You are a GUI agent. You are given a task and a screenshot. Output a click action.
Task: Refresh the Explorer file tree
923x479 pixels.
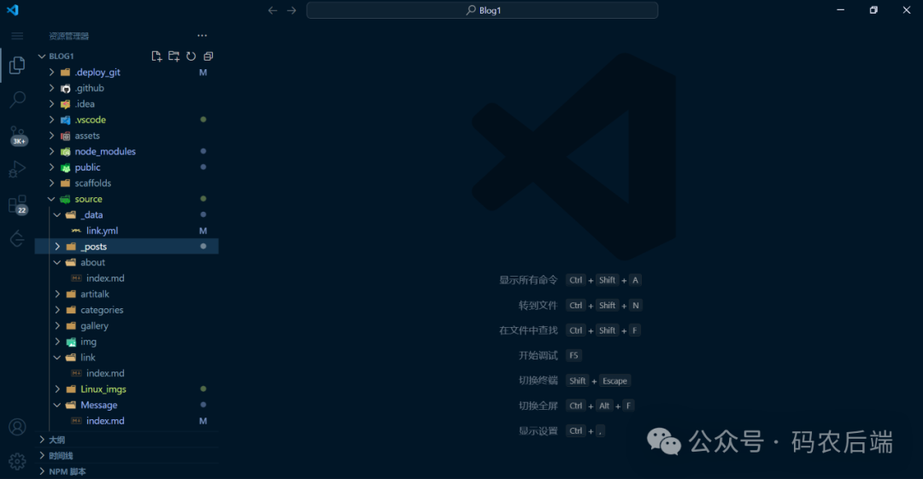(191, 55)
